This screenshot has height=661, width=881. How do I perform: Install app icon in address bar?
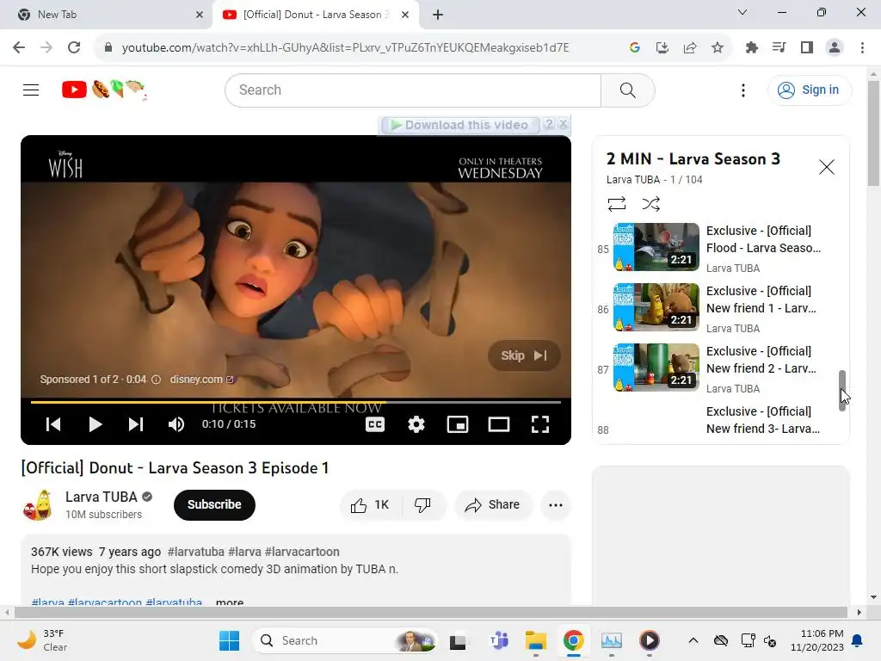(662, 48)
